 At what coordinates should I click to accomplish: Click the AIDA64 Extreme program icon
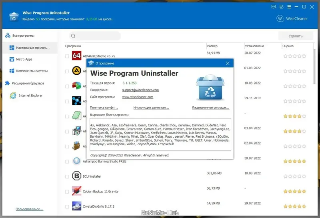tap(76, 56)
